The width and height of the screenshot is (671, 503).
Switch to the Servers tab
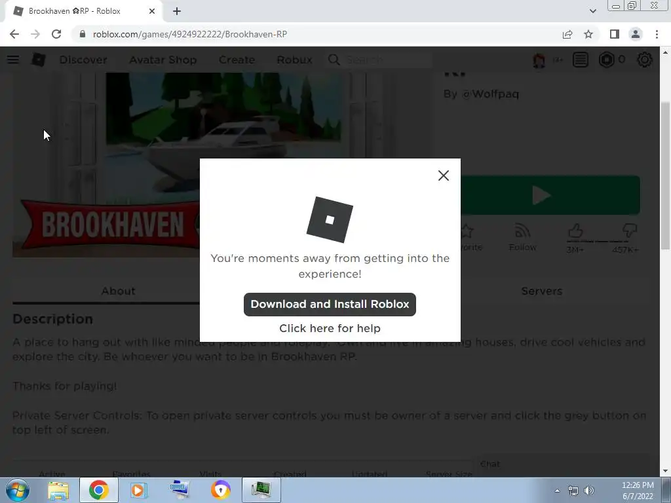(x=542, y=291)
